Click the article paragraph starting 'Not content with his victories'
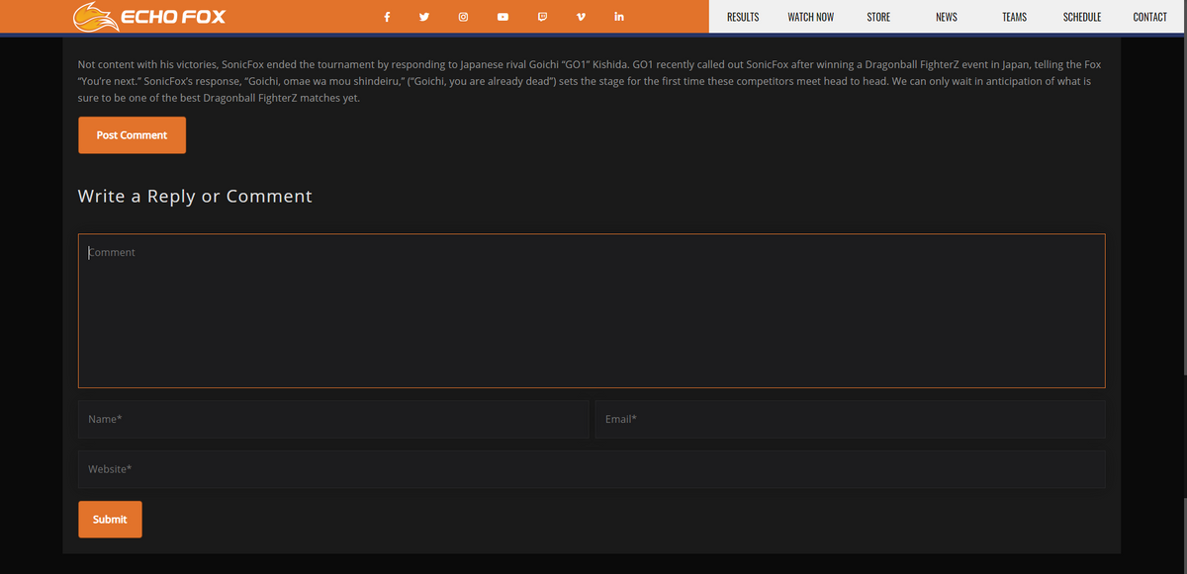This screenshot has height=574, width=1187. point(592,81)
